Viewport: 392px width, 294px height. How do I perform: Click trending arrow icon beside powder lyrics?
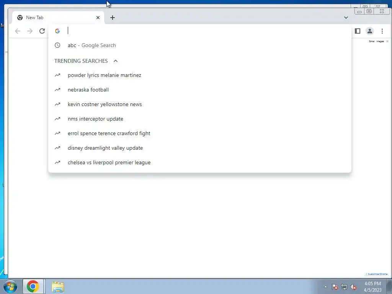coord(57,75)
